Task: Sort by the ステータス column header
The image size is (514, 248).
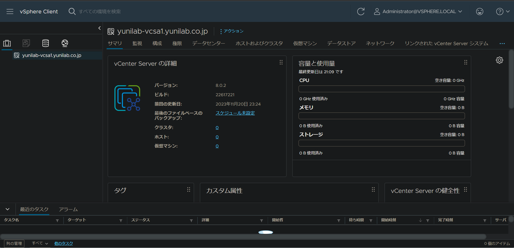Action: (x=140, y=220)
